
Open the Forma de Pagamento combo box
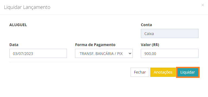(x=104, y=53)
